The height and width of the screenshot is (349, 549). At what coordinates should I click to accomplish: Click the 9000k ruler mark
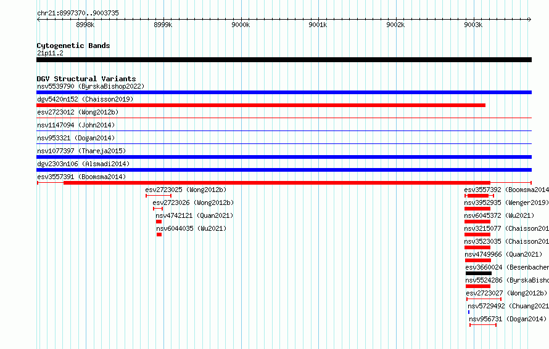pos(241,25)
